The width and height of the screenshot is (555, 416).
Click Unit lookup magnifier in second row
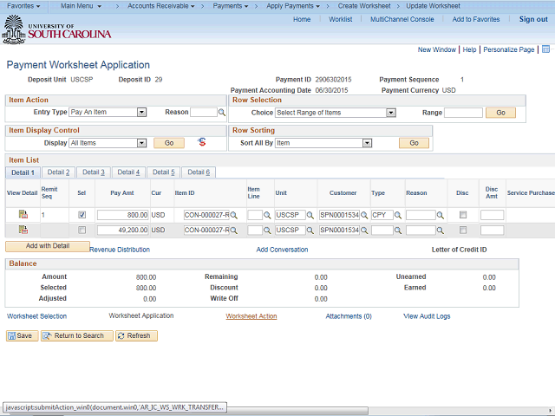pos(310,231)
